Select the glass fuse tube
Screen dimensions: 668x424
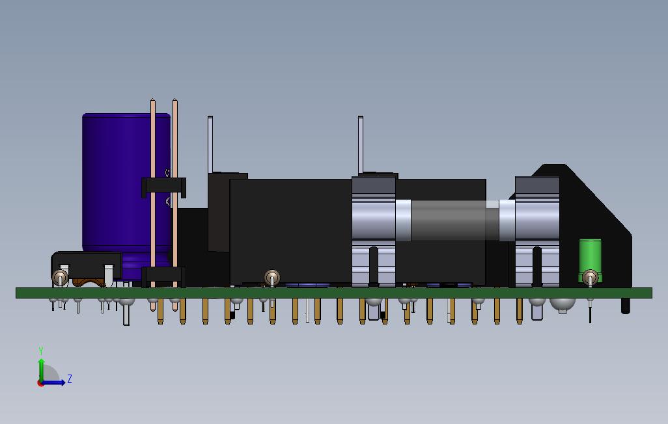point(455,220)
